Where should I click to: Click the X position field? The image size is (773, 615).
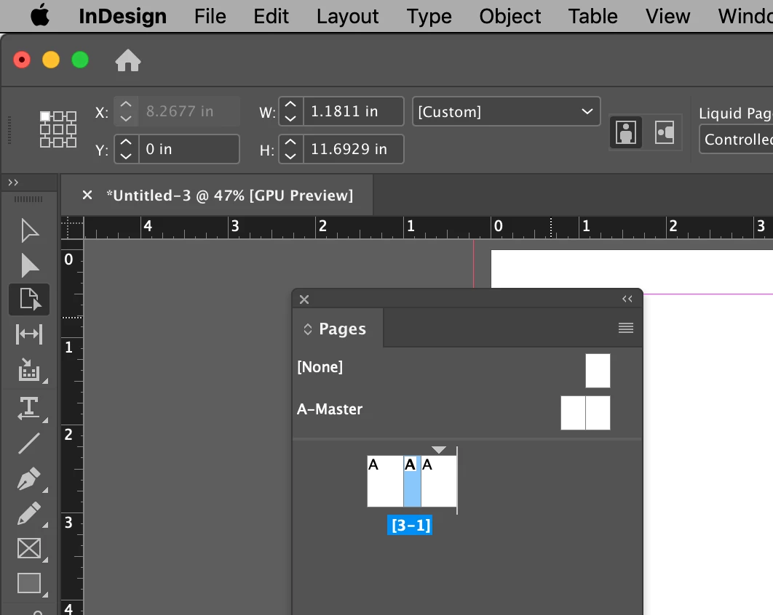[189, 111]
